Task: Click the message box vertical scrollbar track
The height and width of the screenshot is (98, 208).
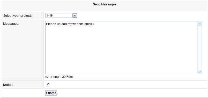Action: point(200,48)
